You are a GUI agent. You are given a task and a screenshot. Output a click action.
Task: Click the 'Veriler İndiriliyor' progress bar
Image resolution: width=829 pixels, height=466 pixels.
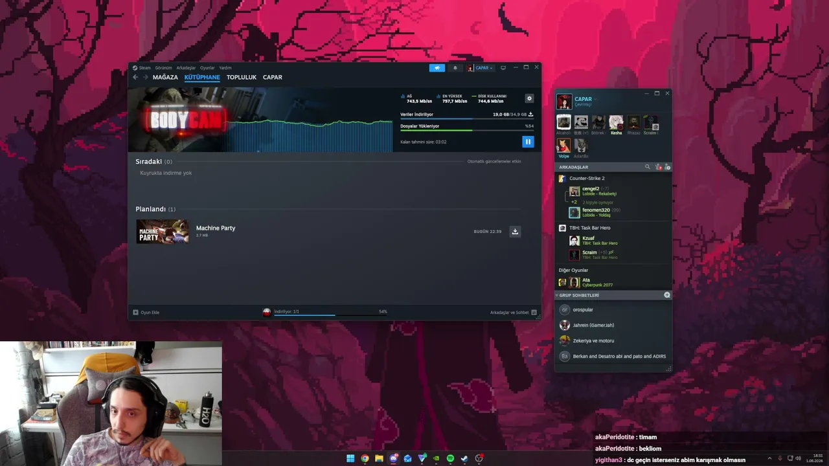[x=467, y=118]
